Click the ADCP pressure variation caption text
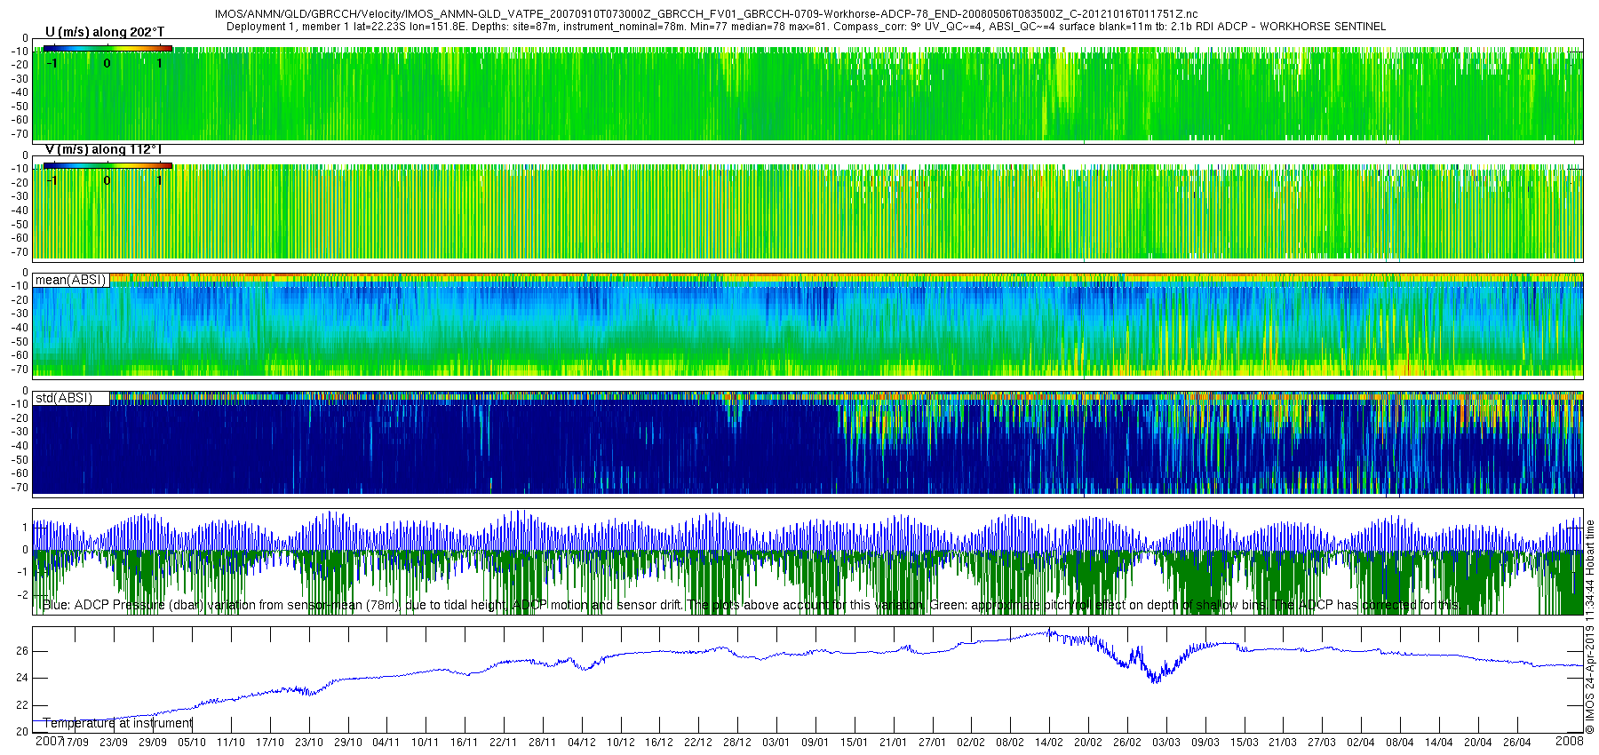1599x755 pixels. (751, 605)
